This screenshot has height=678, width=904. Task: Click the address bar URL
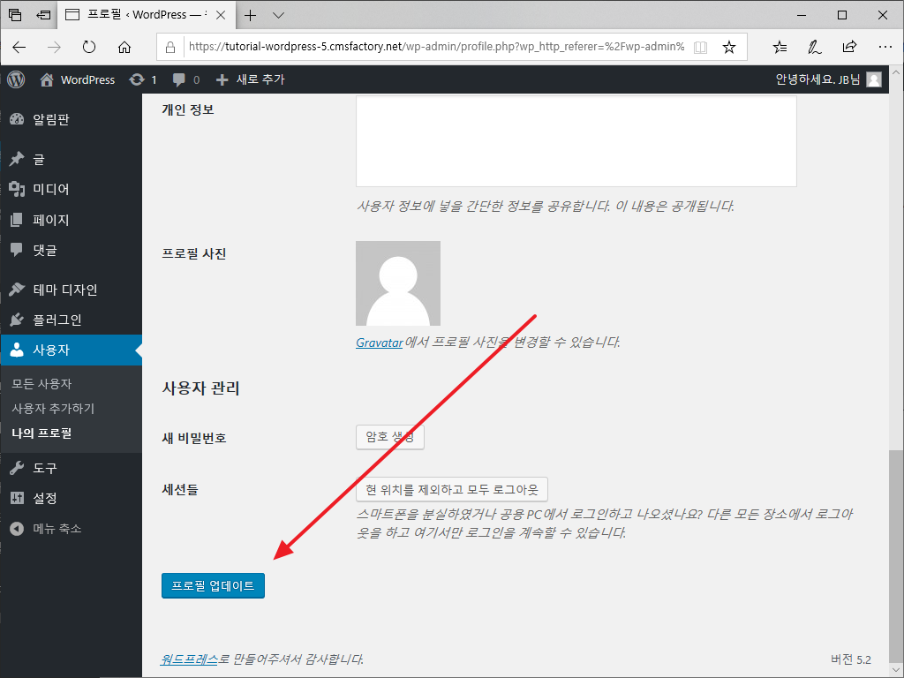436,47
